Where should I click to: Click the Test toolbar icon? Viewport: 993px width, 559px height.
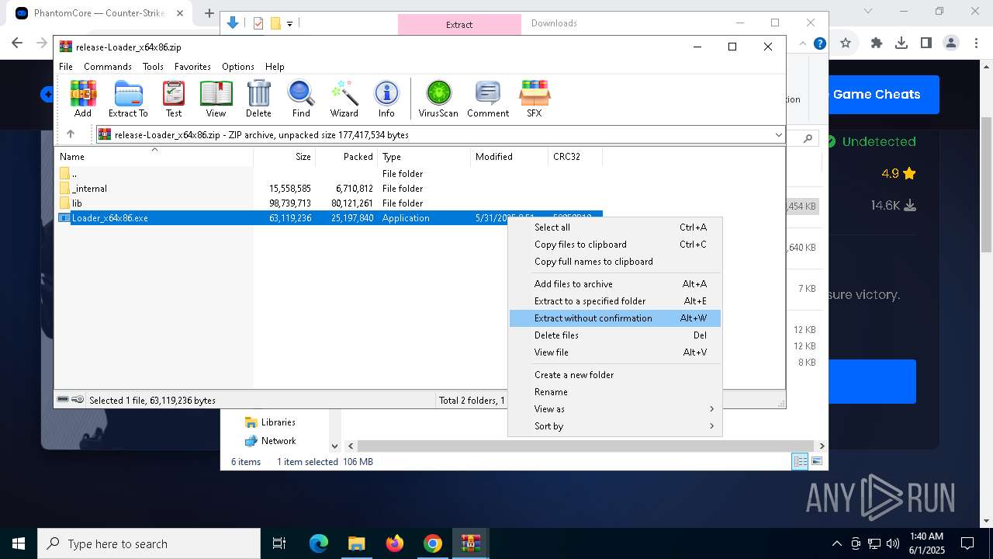174,99
